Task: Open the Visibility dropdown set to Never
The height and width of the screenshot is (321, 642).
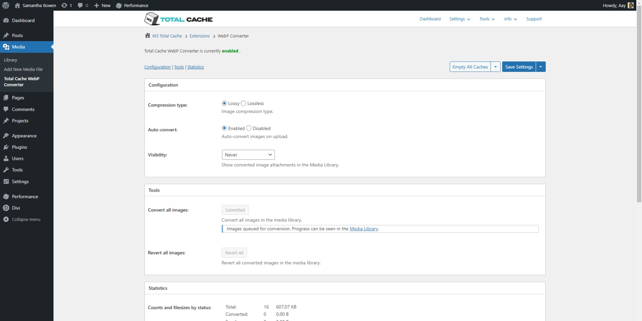Action: 248,154
